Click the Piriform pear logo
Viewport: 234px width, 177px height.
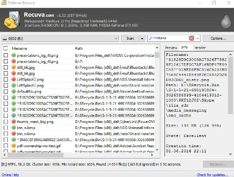[x=226, y=20]
